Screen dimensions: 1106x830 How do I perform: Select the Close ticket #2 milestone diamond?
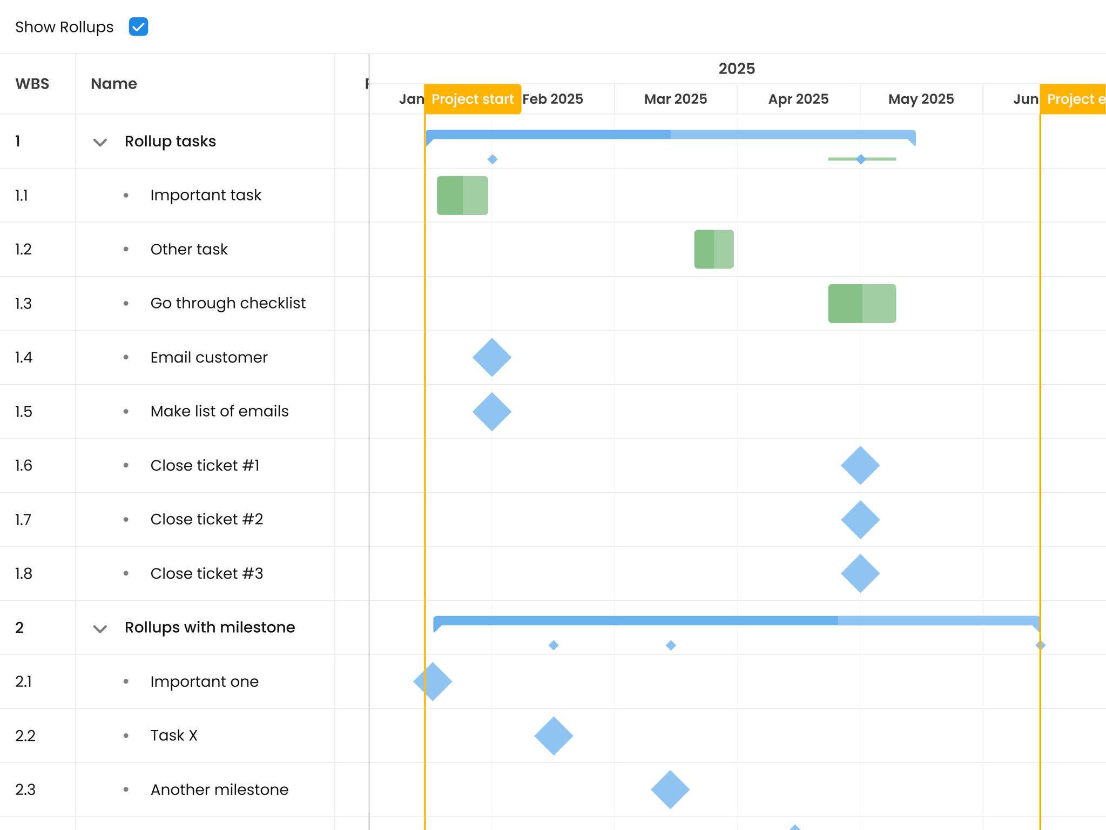(860, 519)
